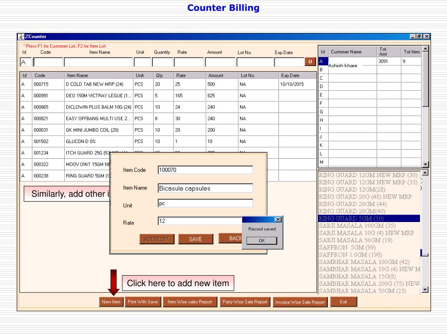Select SAFFRON .5GM (99) in item list
447x335 pixels.
[369, 248]
